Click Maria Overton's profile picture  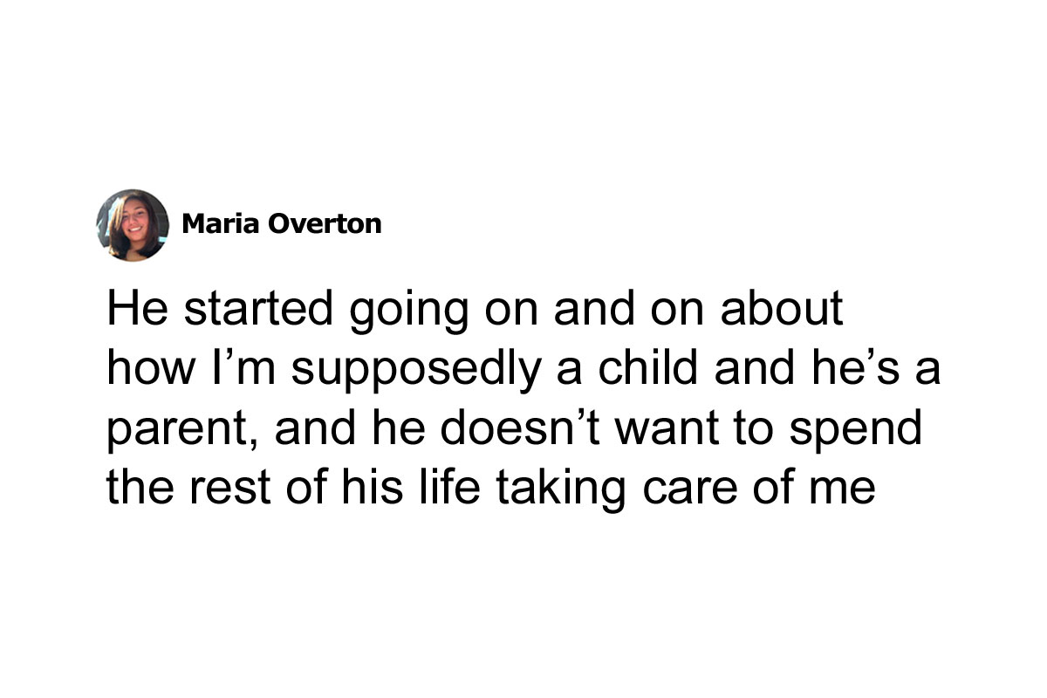point(133,224)
